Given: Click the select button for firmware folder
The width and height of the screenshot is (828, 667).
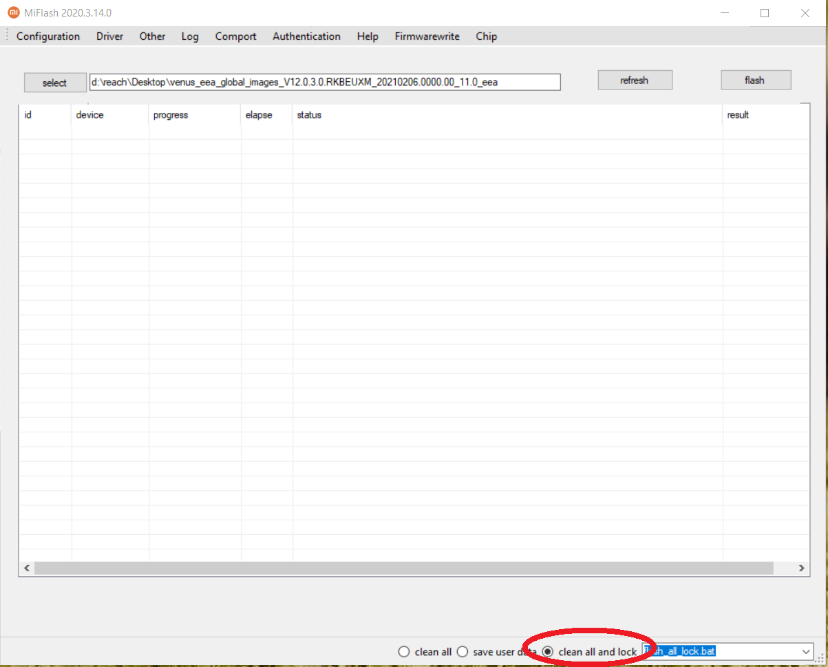Looking at the screenshot, I should 55,83.
